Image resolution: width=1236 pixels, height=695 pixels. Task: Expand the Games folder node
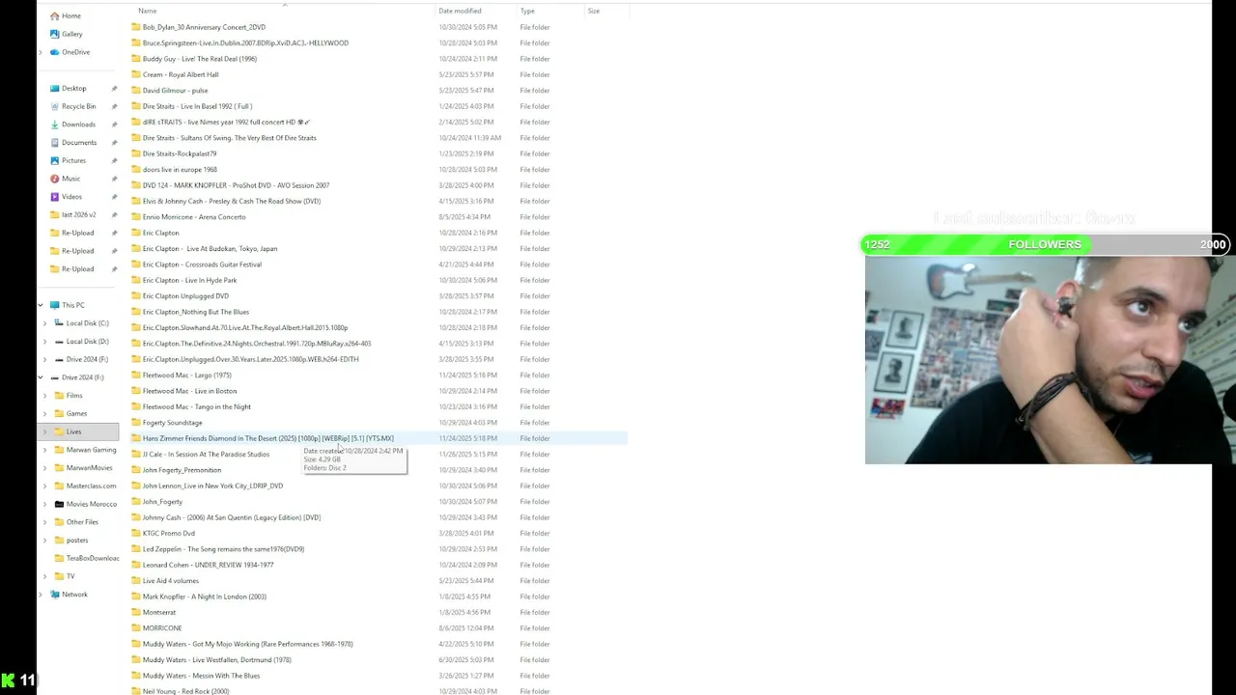click(45, 414)
